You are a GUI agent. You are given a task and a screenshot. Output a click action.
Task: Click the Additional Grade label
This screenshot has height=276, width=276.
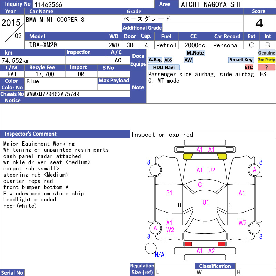pos(142,28)
